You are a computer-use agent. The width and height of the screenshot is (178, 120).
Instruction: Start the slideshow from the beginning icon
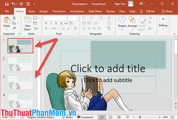click(28, 4)
